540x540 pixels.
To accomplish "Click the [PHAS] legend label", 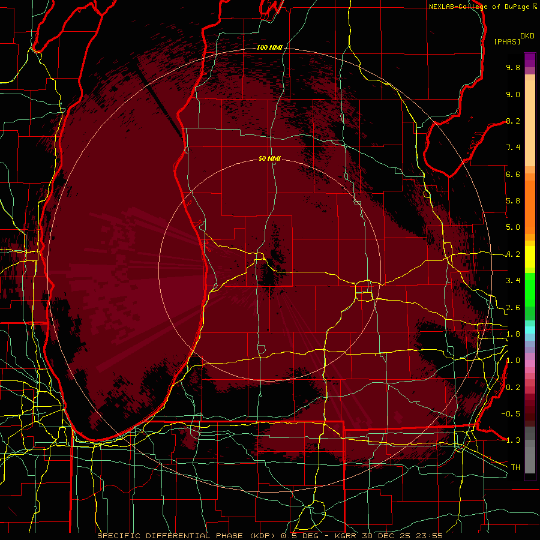I will (x=507, y=41).
